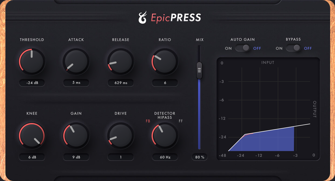The height and width of the screenshot is (181, 335).
Task: Click the FF label beside Detector Hipass
Action: [181, 121]
